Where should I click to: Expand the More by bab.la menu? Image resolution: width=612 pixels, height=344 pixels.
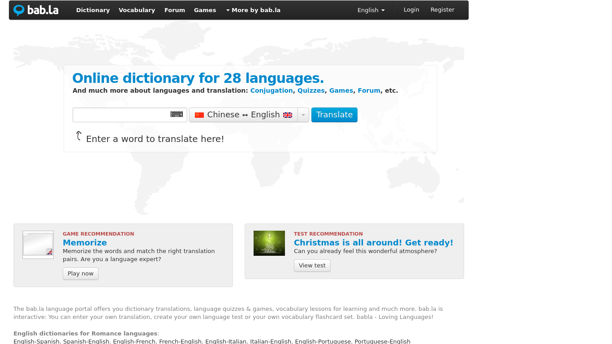(x=253, y=10)
